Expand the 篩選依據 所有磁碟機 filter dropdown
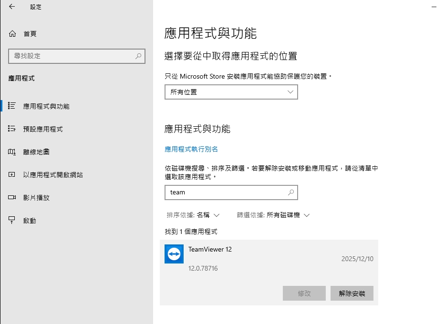The height and width of the screenshot is (324, 445). click(x=273, y=215)
